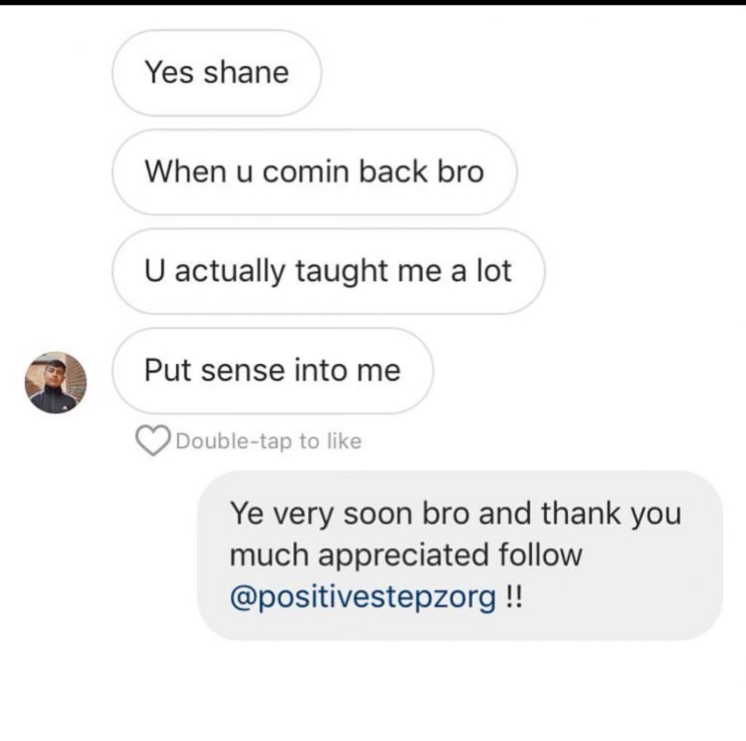Click the word "follow" in the gray reply

(x=541, y=556)
